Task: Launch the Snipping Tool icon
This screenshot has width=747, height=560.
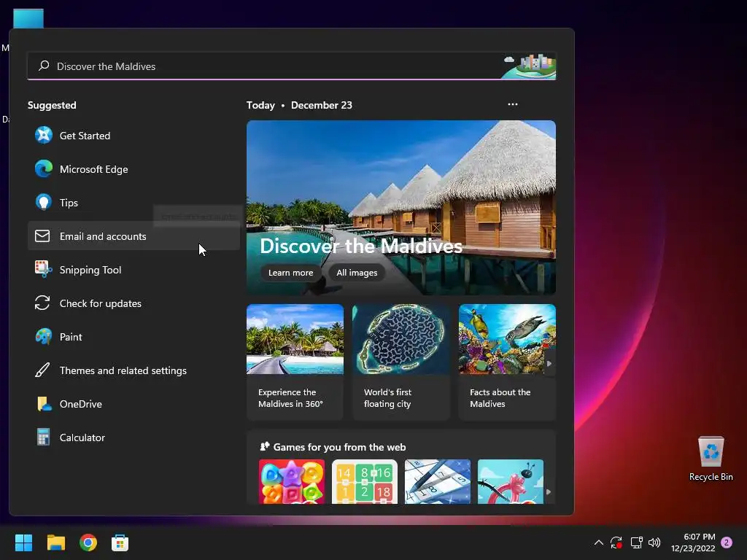Action: 43,269
